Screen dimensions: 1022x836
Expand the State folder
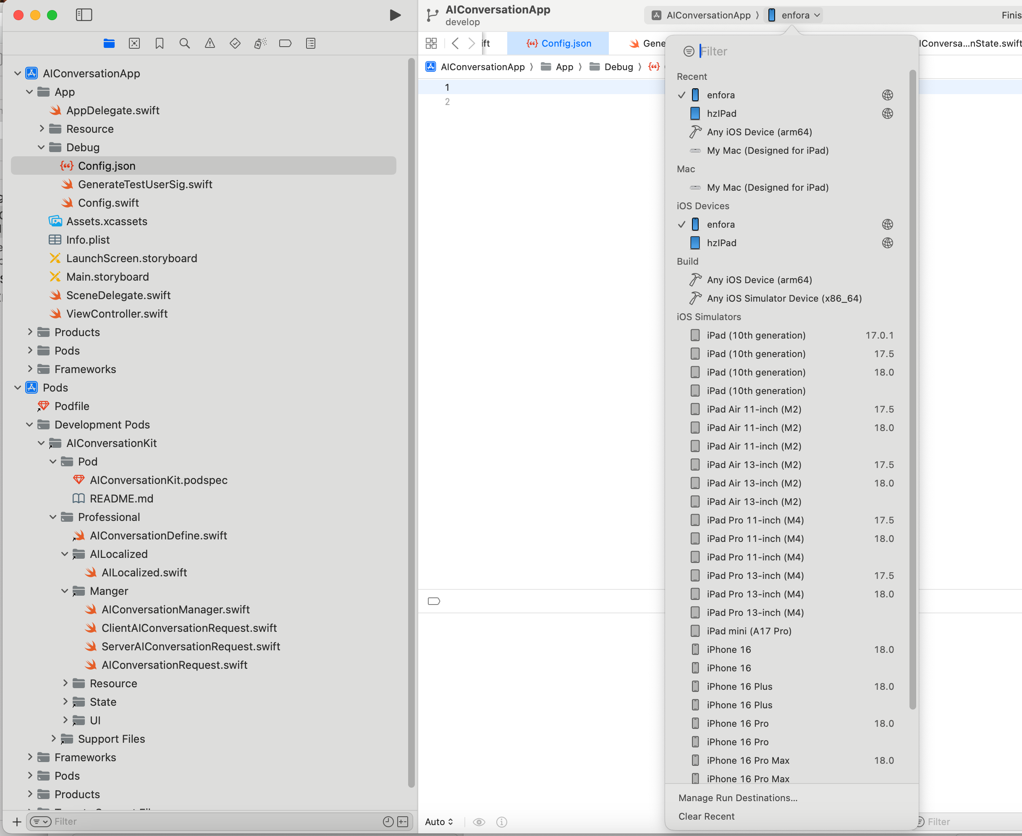click(x=65, y=702)
